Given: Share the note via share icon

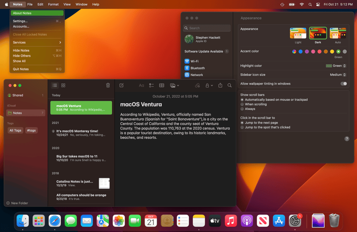Looking at the screenshot, I should (220, 85).
